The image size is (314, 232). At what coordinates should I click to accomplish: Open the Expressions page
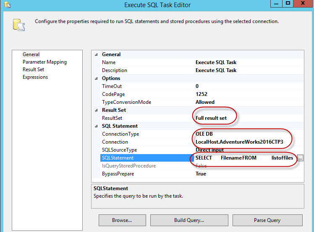coord(35,77)
